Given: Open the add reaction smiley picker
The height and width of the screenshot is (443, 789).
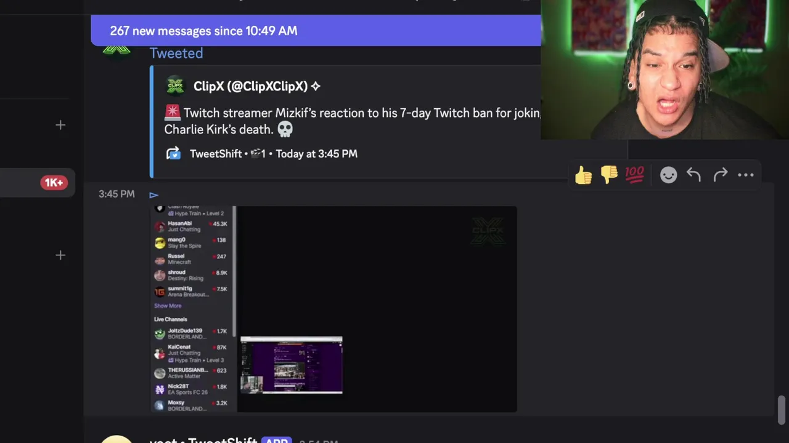Looking at the screenshot, I should (x=668, y=175).
